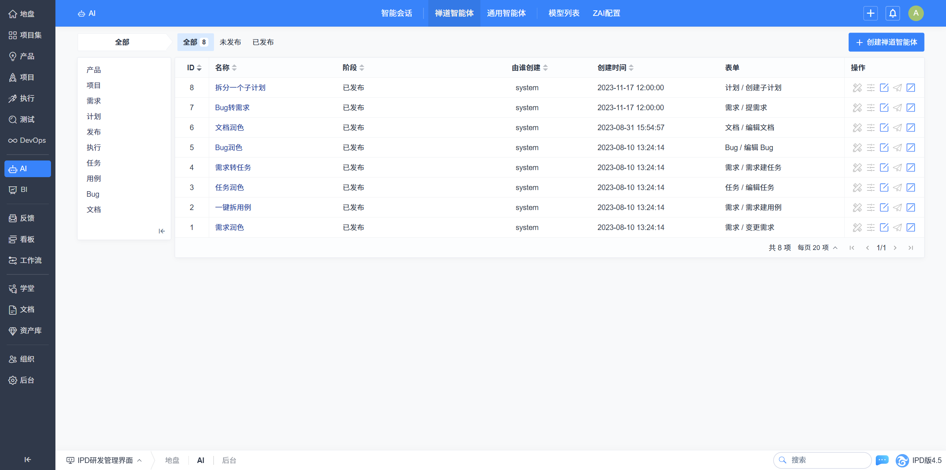
Task: Open the notification bell in the header
Action: click(892, 13)
